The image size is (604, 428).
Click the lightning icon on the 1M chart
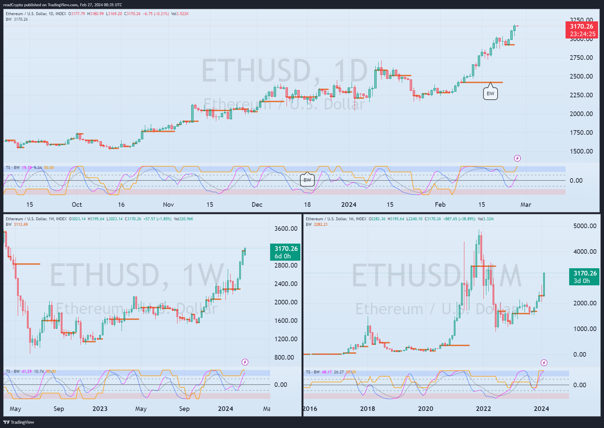[544, 363]
